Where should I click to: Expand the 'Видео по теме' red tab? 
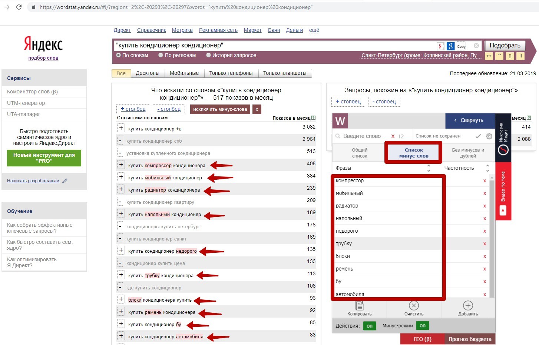pyautogui.click(x=503, y=191)
